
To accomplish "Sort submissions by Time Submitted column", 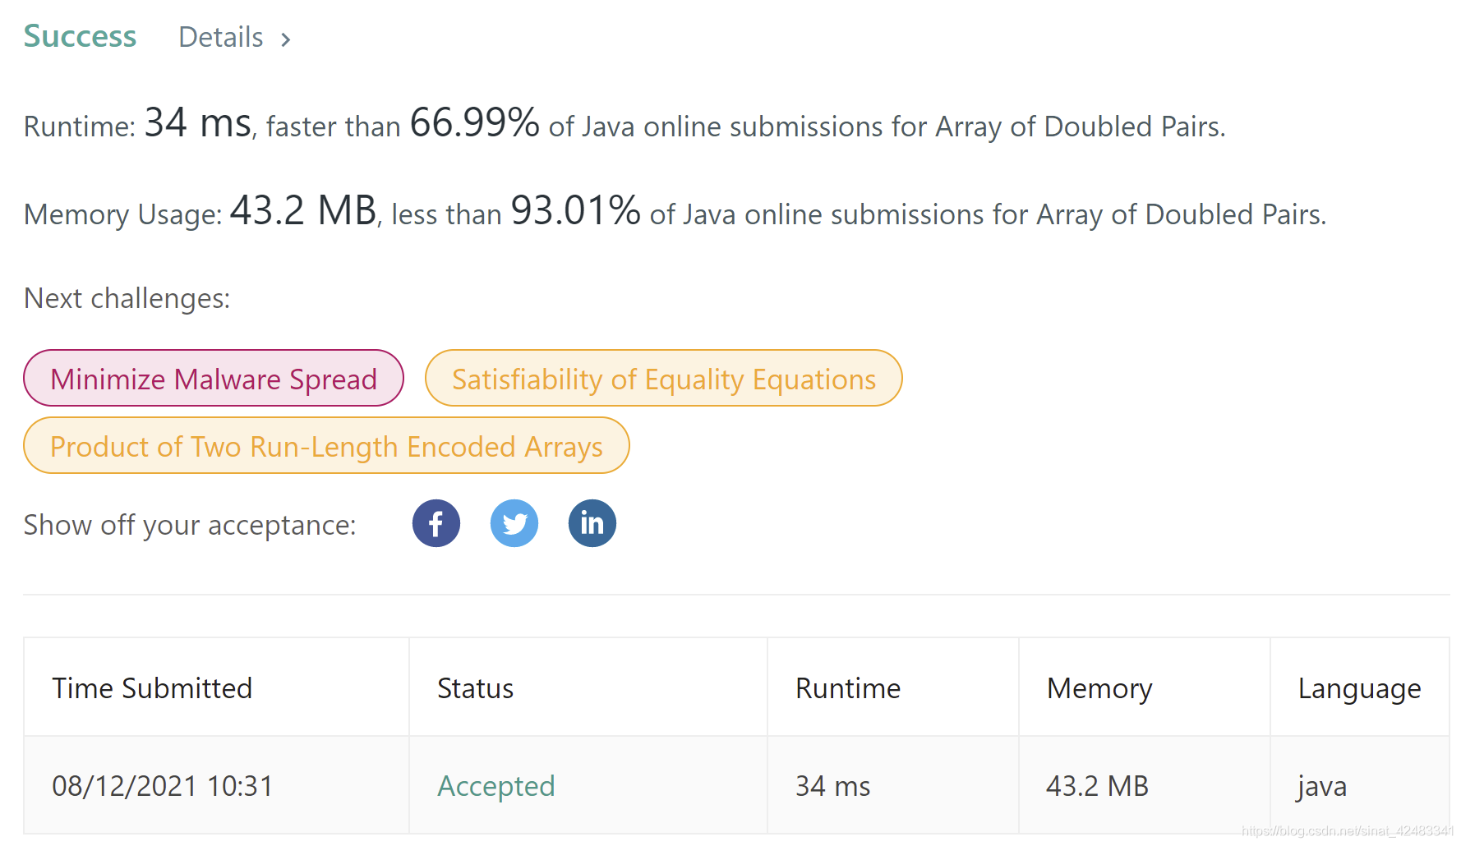I will pyautogui.click(x=152, y=688).
